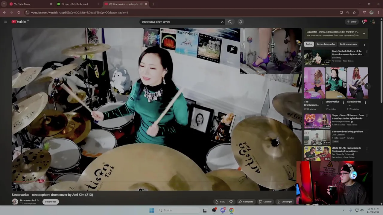Viewport: 383px width, 215px height.
Task: Open options for Black Sabbath video
Action: (367, 51)
